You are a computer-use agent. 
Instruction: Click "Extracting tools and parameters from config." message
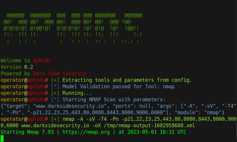pyautogui.click(x=127, y=80)
